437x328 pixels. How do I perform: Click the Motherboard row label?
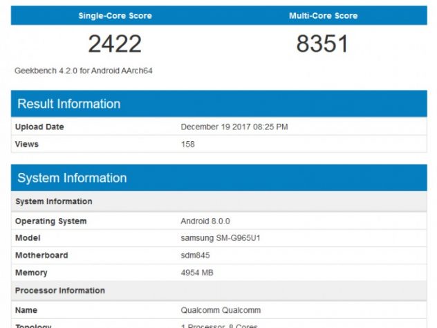(x=41, y=255)
